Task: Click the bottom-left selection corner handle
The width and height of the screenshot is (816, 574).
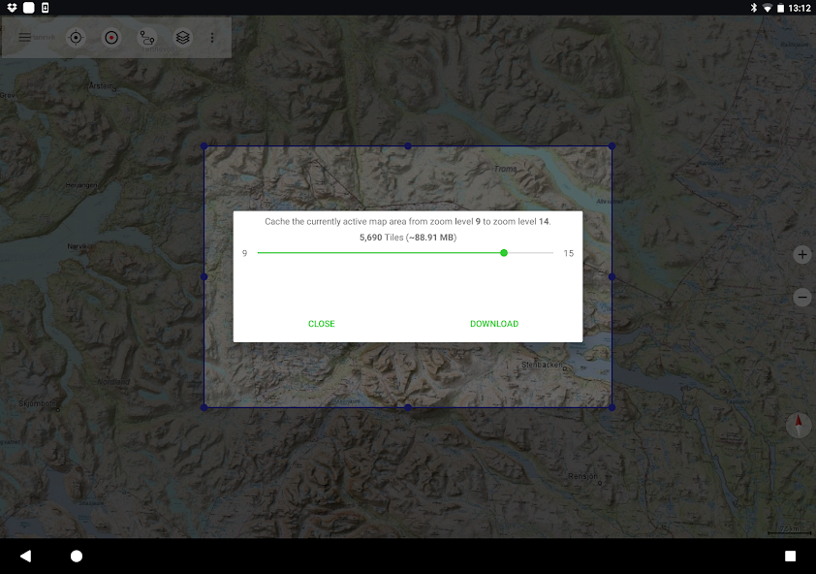Action: coord(204,407)
